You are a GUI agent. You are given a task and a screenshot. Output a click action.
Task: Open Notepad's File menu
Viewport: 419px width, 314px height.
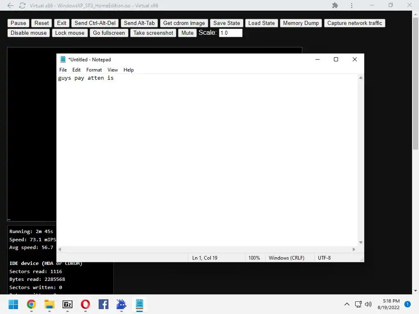63,70
